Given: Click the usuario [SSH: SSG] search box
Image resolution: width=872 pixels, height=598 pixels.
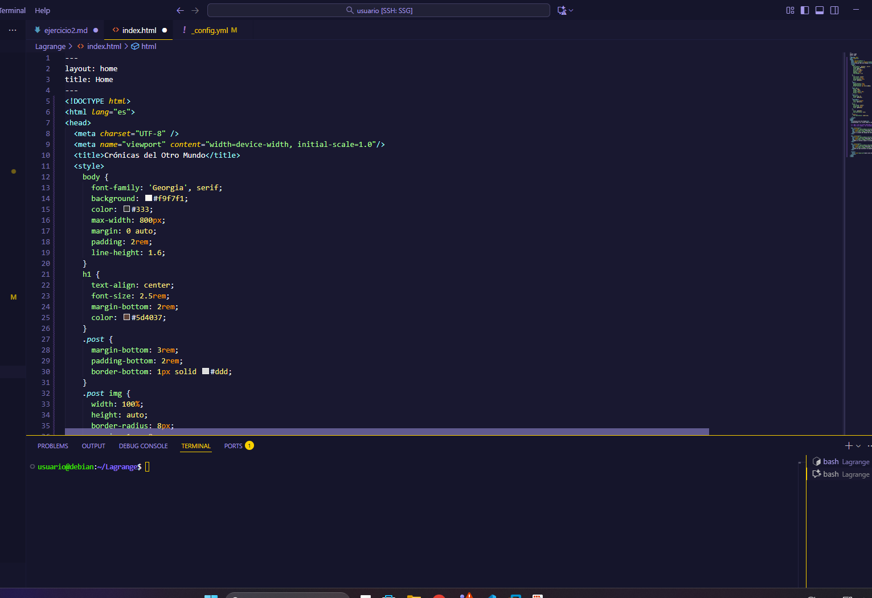Looking at the screenshot, I should point(379,10).
